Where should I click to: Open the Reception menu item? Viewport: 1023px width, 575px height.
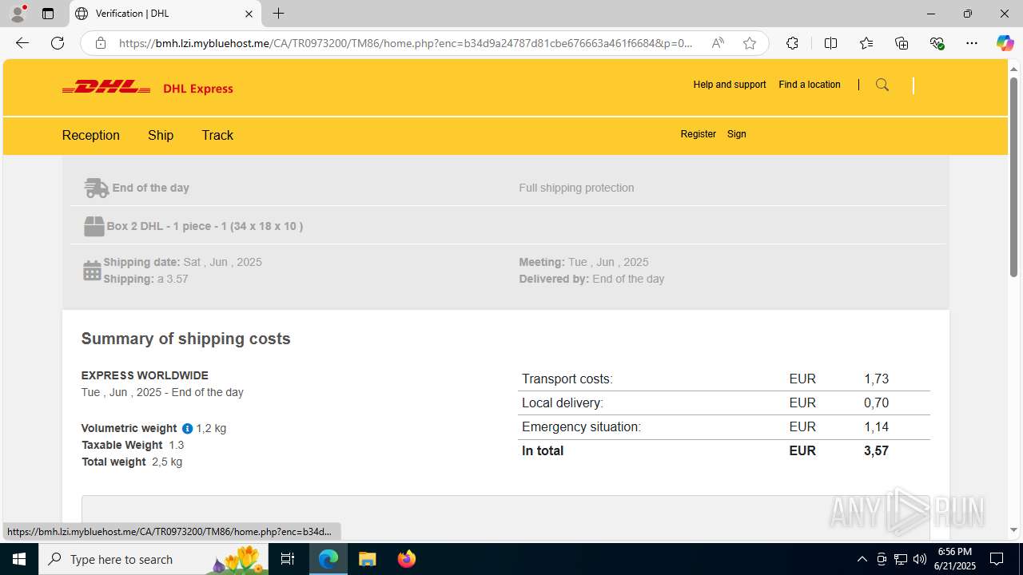(x=91, y=135)
